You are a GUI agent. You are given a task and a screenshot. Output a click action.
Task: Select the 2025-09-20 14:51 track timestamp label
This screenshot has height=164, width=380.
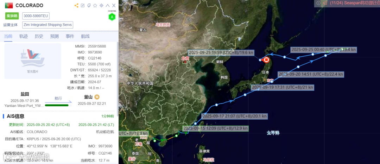pos(311,74)
